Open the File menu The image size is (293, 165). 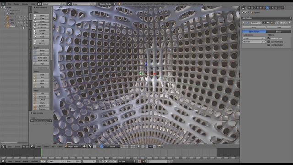pos(9,4)
